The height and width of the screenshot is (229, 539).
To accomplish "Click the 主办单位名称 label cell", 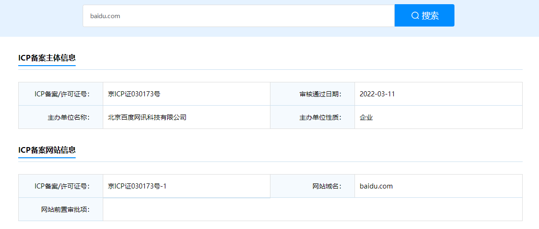I will [61, 117].
